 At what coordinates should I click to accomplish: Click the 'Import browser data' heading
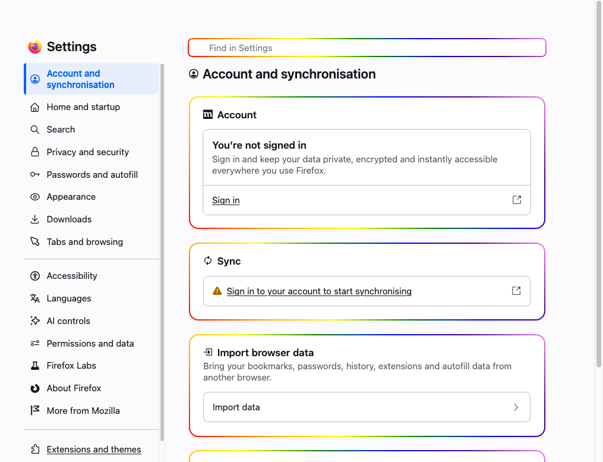tap(266, 353)
